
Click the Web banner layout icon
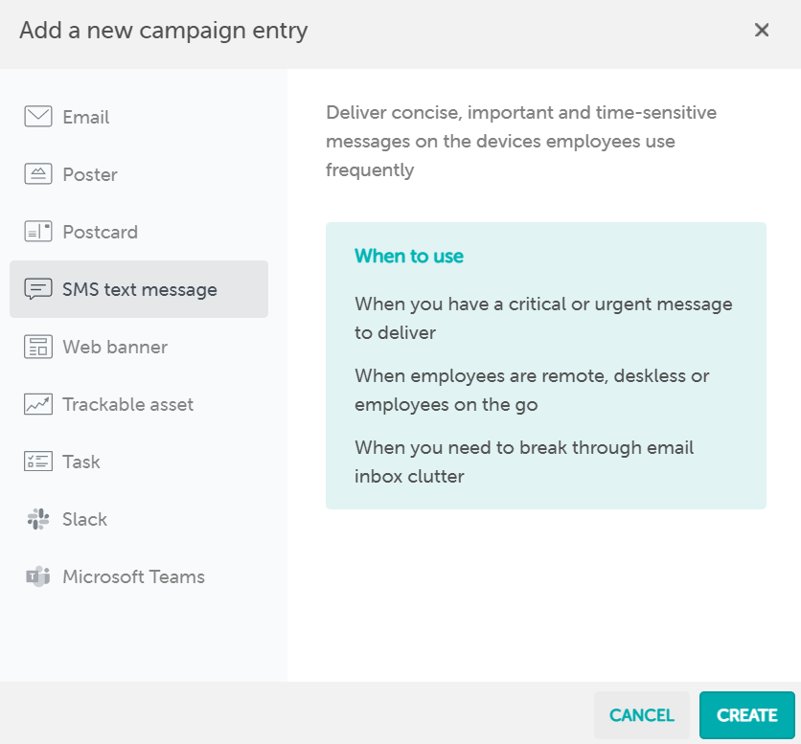point(38,347)
